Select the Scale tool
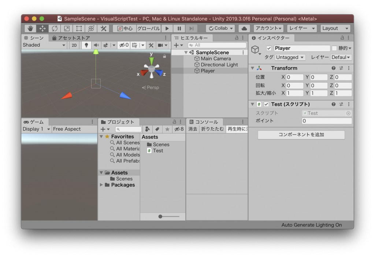375x257 pixels. click(x=67, y=29)
